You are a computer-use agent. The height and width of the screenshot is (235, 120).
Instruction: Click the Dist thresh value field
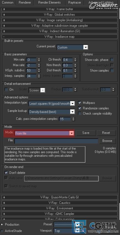(67, 71)
